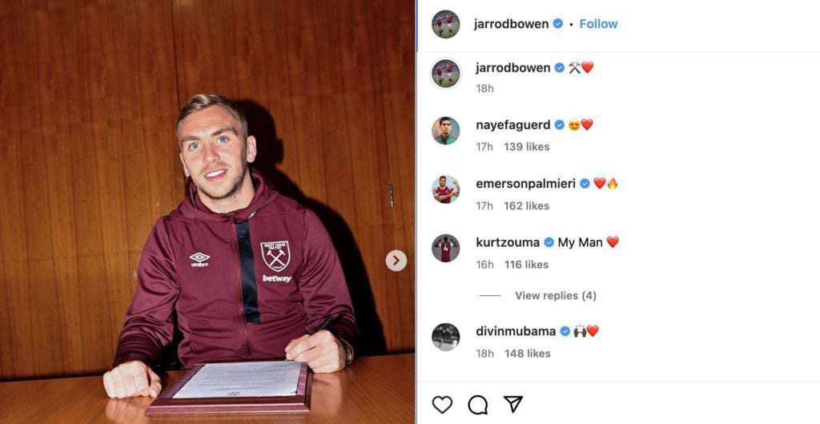
Task: Open emersonpalmieri username link
Action: 525,183
